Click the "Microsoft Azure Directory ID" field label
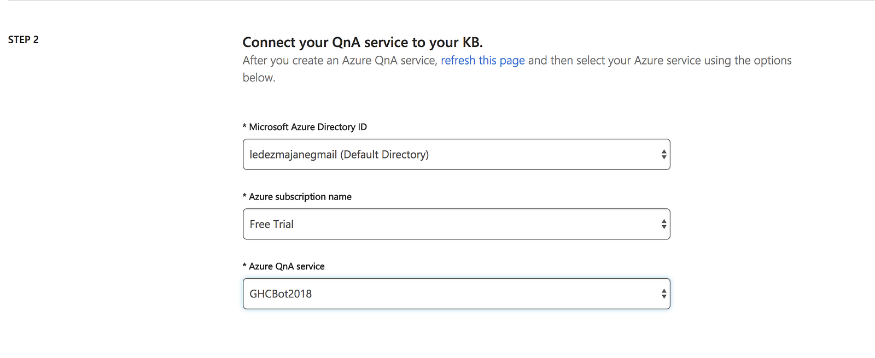This screenshot has width=875, height=358. pyautogui.click(x=308, y=127)
